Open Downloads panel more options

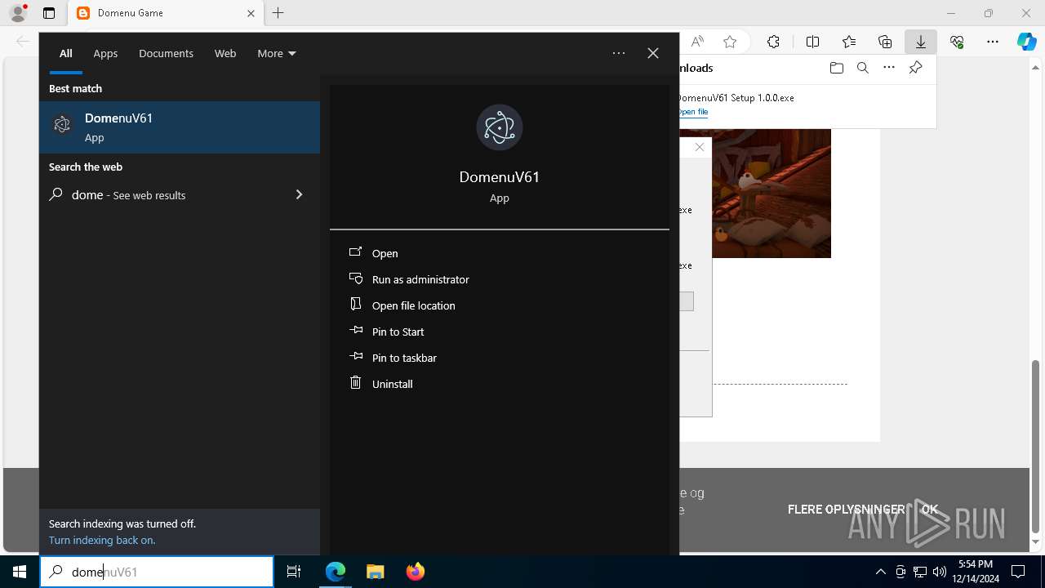[889, 68]
